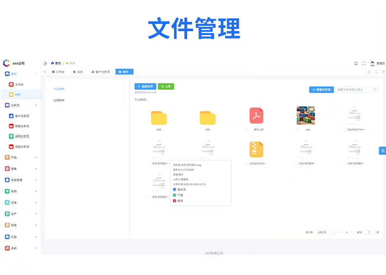Click the 分析页 sidebar icon
Viewport: 386px width, 275px height.
click(x=7, y=105)
